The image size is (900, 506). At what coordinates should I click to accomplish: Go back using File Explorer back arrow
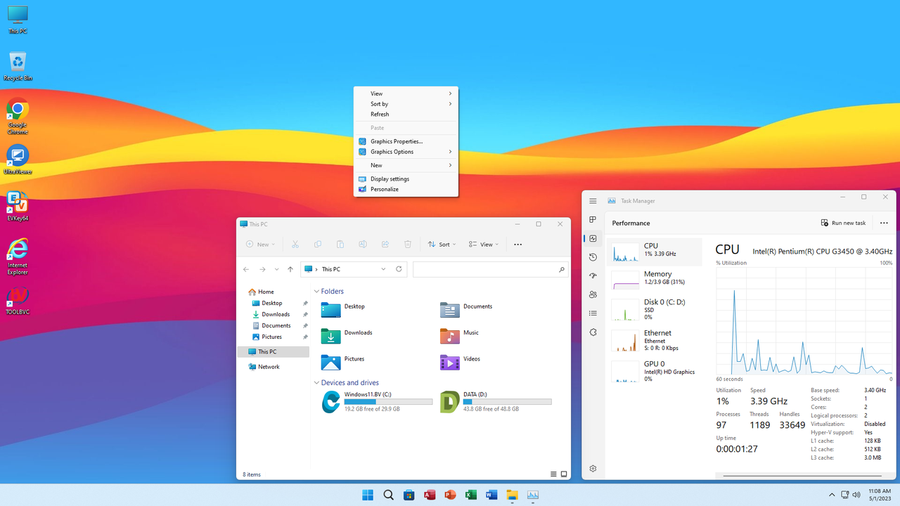coord(246,269)
